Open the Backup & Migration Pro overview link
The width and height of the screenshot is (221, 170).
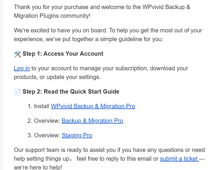click(x=92, y=121)
